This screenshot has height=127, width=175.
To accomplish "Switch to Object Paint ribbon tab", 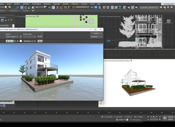I will click(14, 11).
